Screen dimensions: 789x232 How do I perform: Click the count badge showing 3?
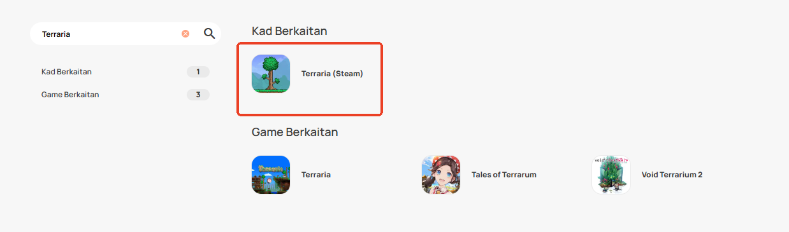point(198,95)
